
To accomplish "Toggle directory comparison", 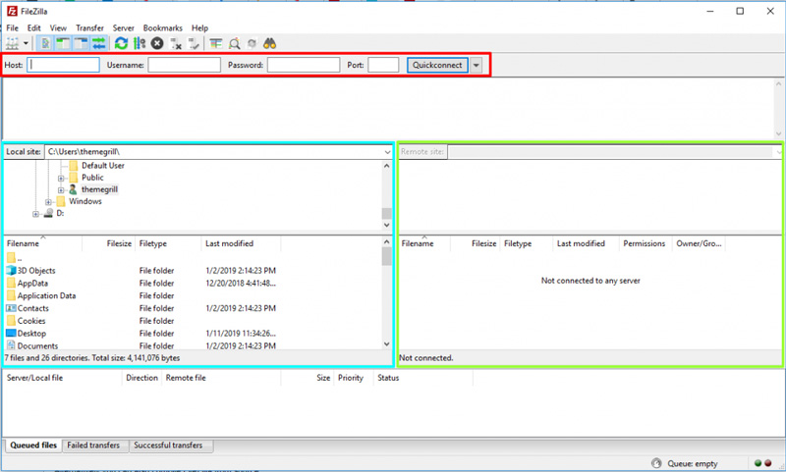I will pyautogui.click(x=234, y=43).
